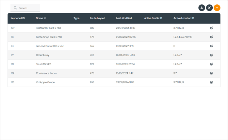Click the dark bulk edit icon button
Image resolution: width=228 pixels, height=140 pixels.
pyautogui.click(x=209, y=8)
